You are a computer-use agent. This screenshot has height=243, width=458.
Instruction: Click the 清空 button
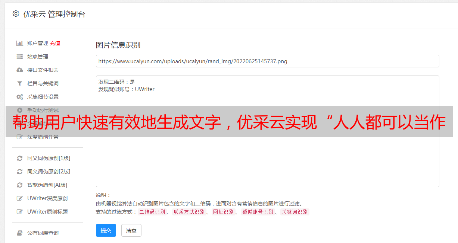tap(131, 231)
